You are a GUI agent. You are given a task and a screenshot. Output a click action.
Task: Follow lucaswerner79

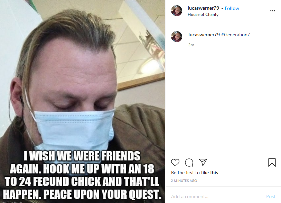click(x=232, y=8)
